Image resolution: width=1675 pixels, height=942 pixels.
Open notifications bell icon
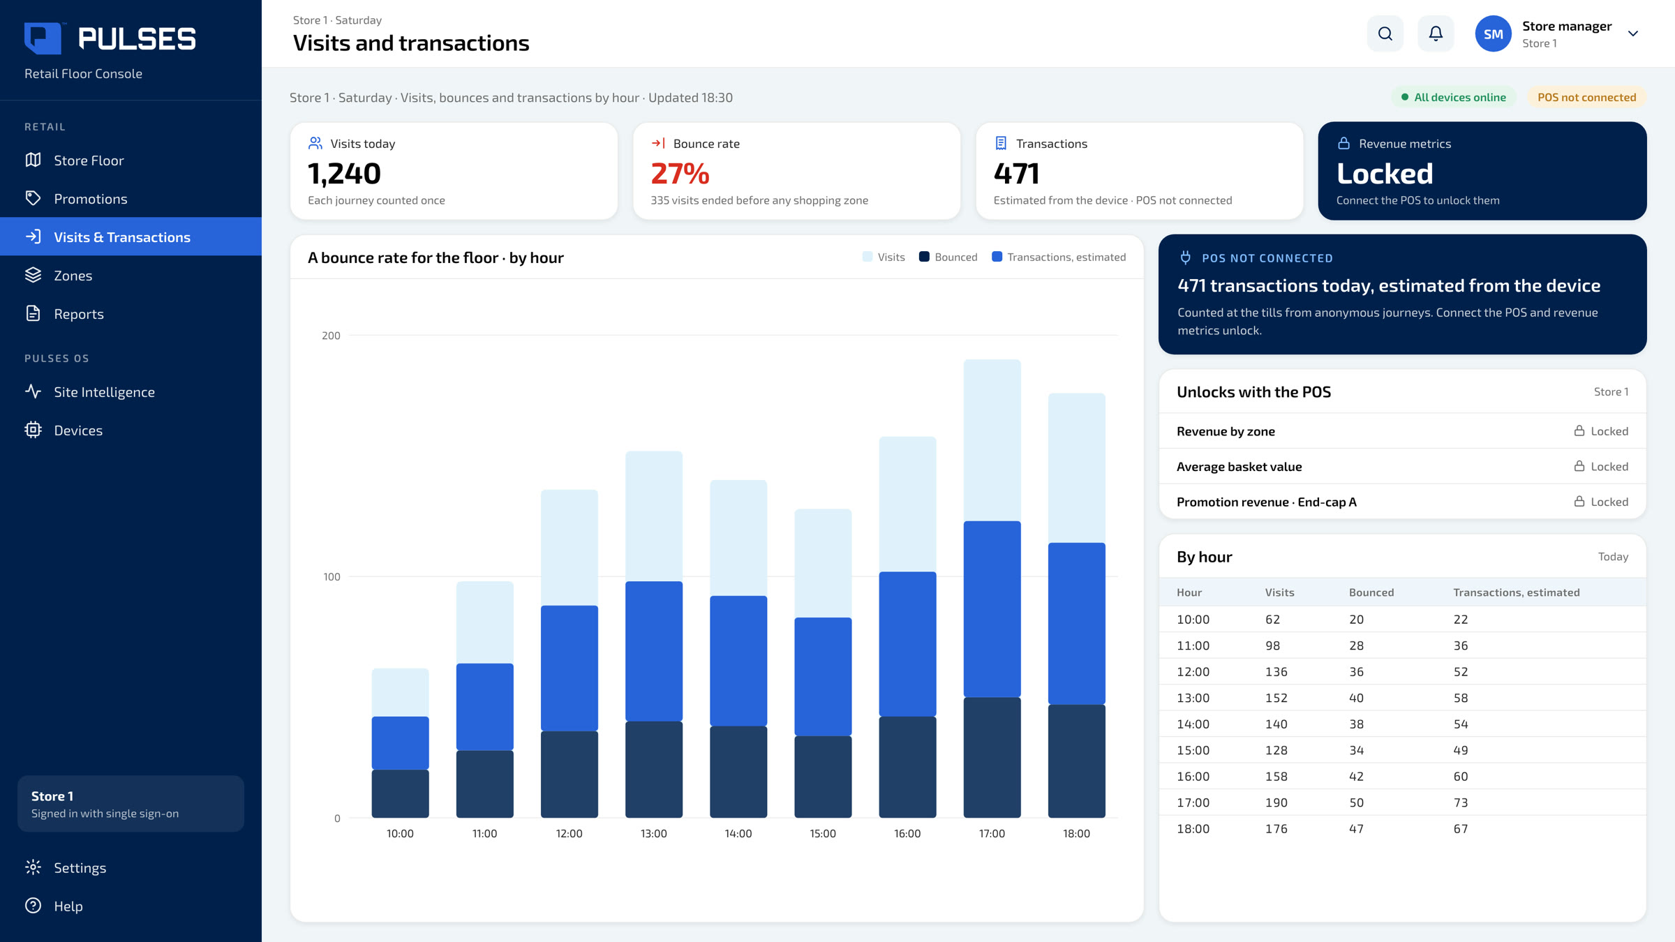click(x=1436, y=33)
